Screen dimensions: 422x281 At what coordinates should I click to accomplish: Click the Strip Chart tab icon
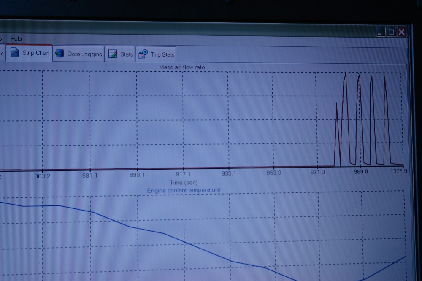(15, 53)
